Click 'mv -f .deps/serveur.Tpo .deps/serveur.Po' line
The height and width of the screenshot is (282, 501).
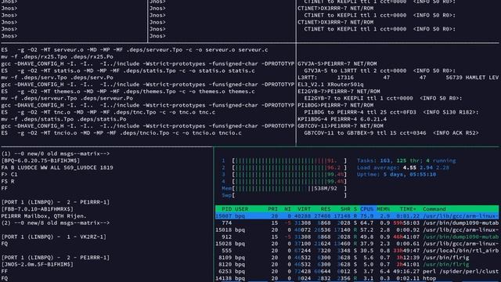(x=67, y=98)
